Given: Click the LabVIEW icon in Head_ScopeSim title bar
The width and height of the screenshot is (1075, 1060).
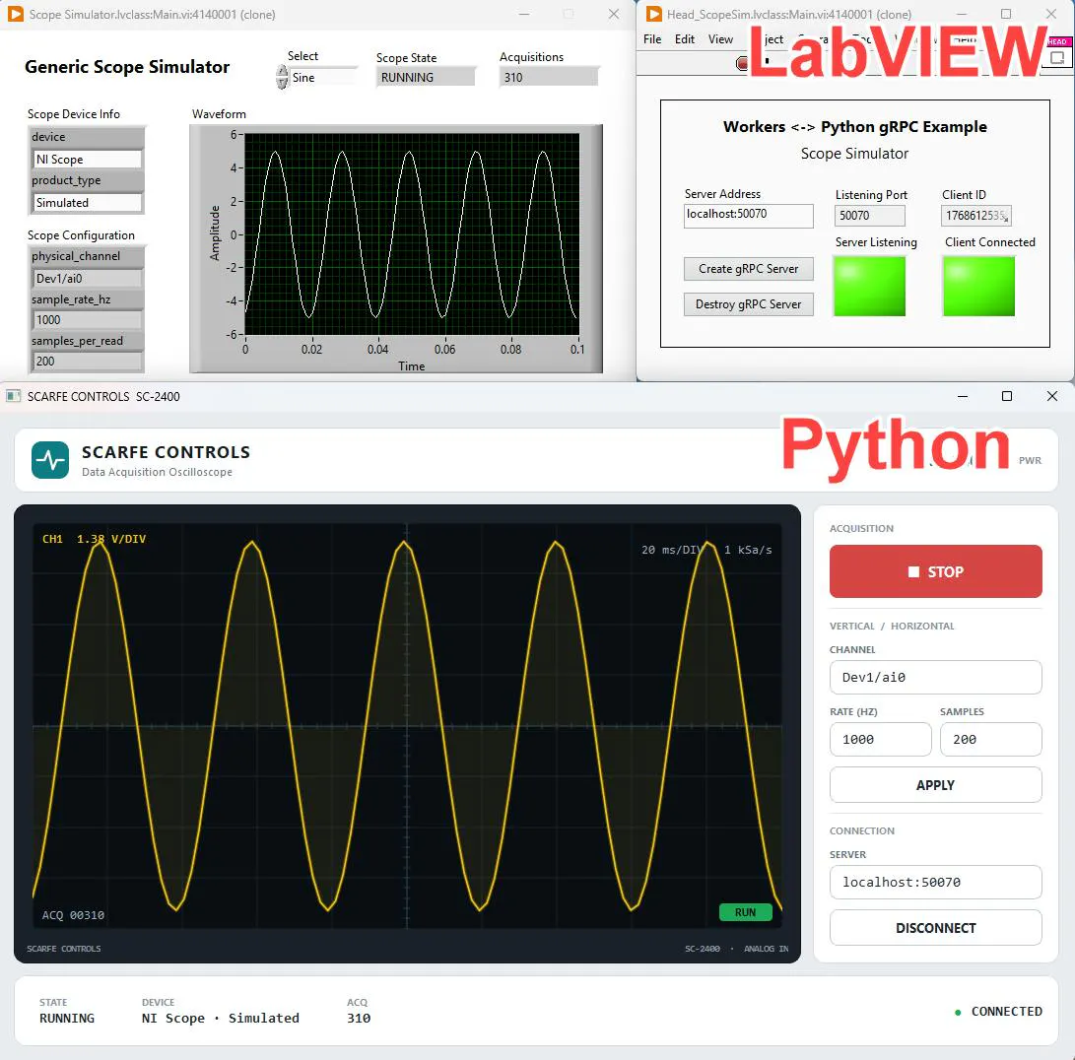Looking at the screenshot, I should pos(654,14).
